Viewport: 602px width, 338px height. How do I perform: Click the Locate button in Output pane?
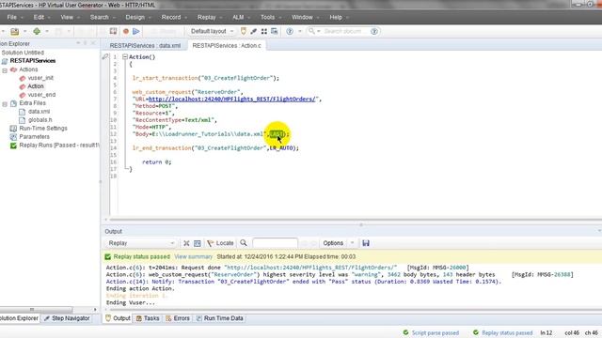(x=220, y=243)
